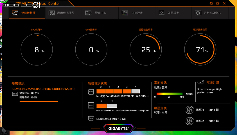This screenshot has height=135, width=237.
Task: Click the CPU chip icon
Action: [91, 92]
